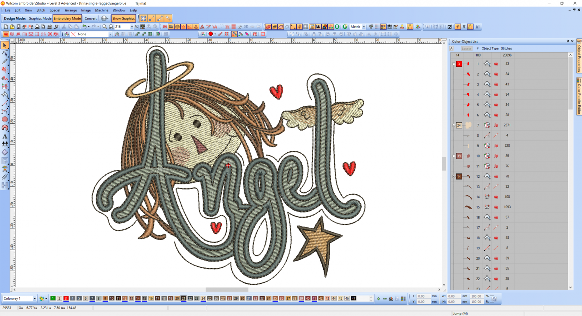Click the Zoom magnifier icon
The image size is (582, 316).
pos(105,27)
